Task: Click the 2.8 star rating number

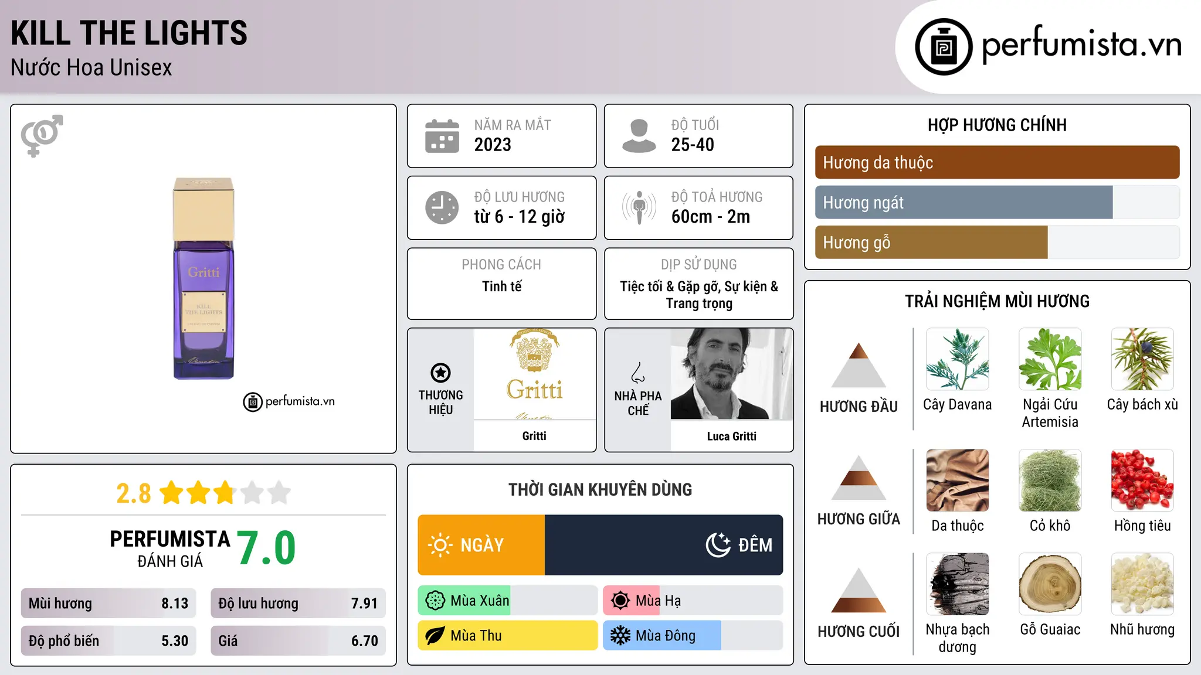Action: (134, 493)
